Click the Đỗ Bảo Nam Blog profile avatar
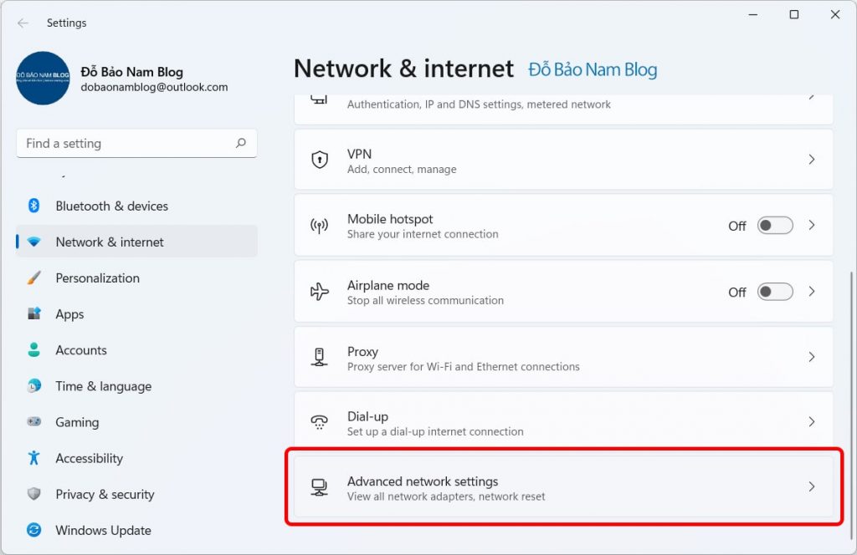The image size is (857, 555). (x=43, y=78)
